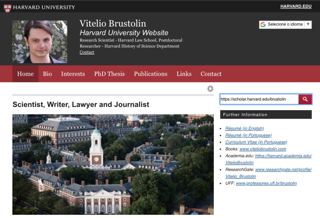The image size is (320, 218).
Task: Click the Further Information header
Action: (x=266, y=114)
